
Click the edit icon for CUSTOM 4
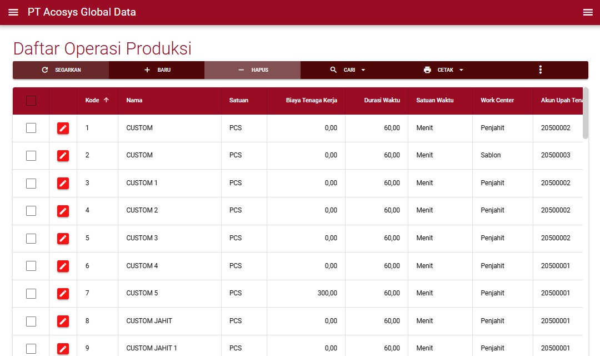click(x=63, y=266)
